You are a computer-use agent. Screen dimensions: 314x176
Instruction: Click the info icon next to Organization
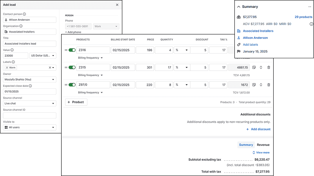[x=21, y=26]
